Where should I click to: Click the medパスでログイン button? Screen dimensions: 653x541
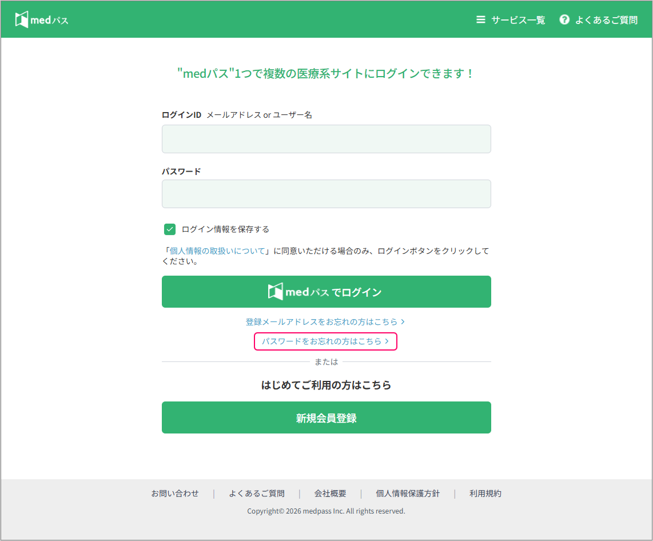coord(326,292)
